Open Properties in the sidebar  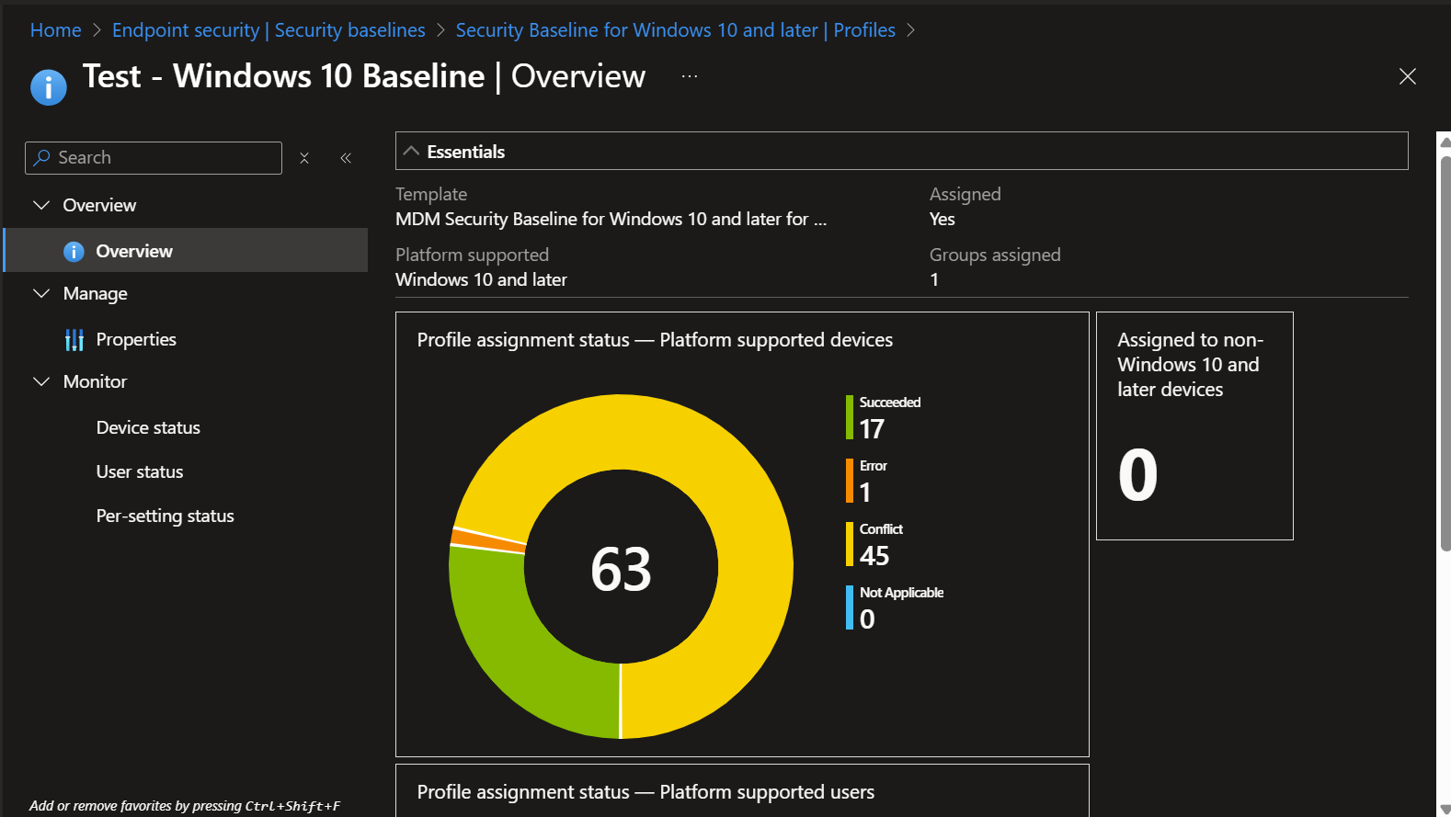(x=136, y=339)
